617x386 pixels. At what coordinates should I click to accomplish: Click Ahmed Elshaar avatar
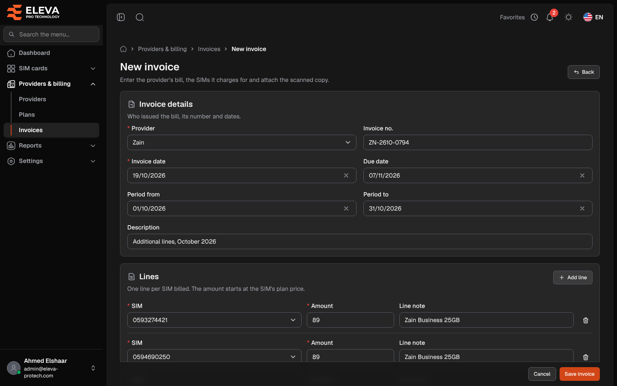[x=14, y=368]
